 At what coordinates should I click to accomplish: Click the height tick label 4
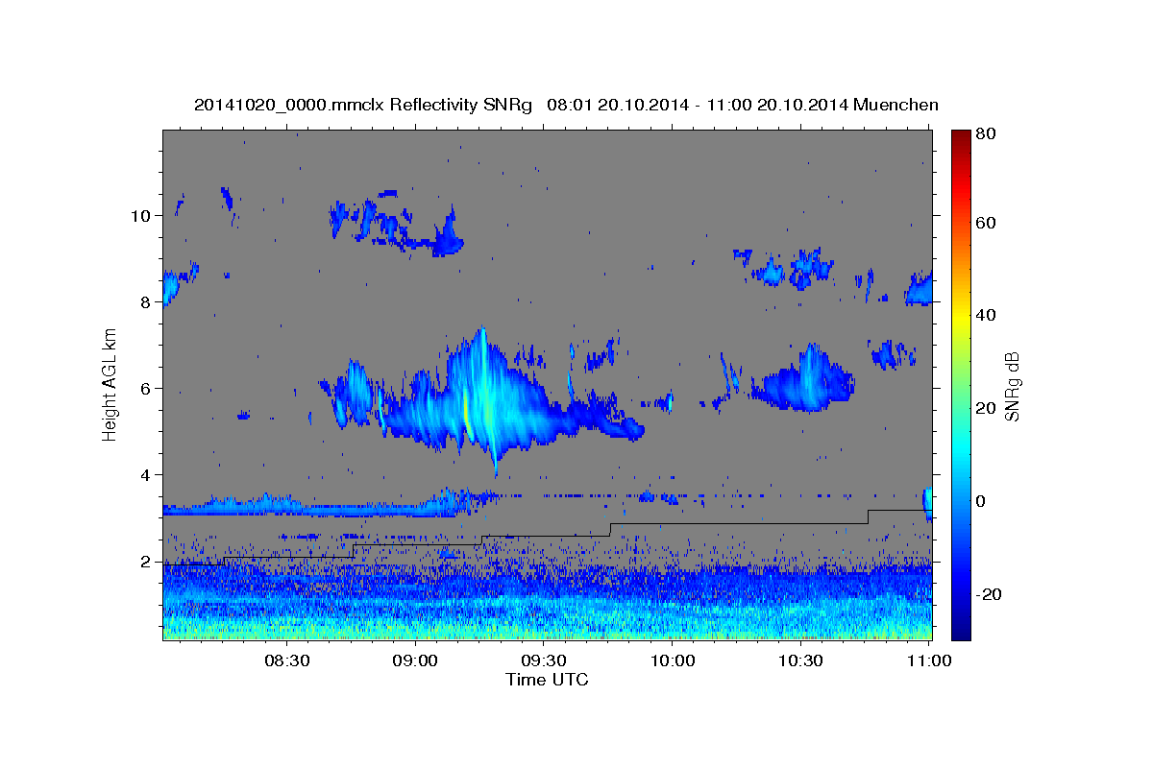(146, 474)
